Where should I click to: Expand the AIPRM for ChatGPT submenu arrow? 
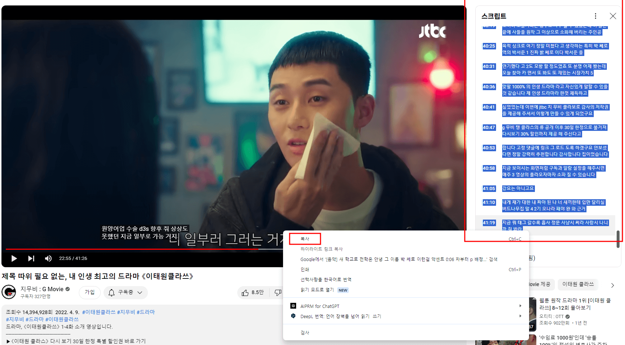coord(520,306)
